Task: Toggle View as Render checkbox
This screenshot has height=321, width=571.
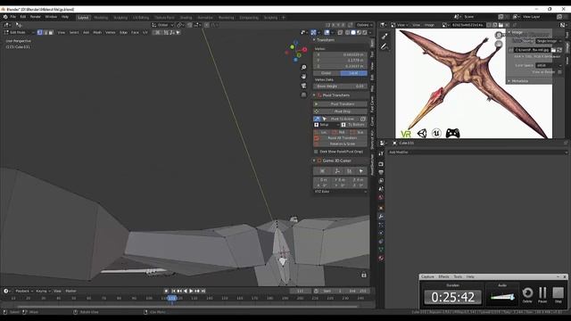Action: click(559, 72)
